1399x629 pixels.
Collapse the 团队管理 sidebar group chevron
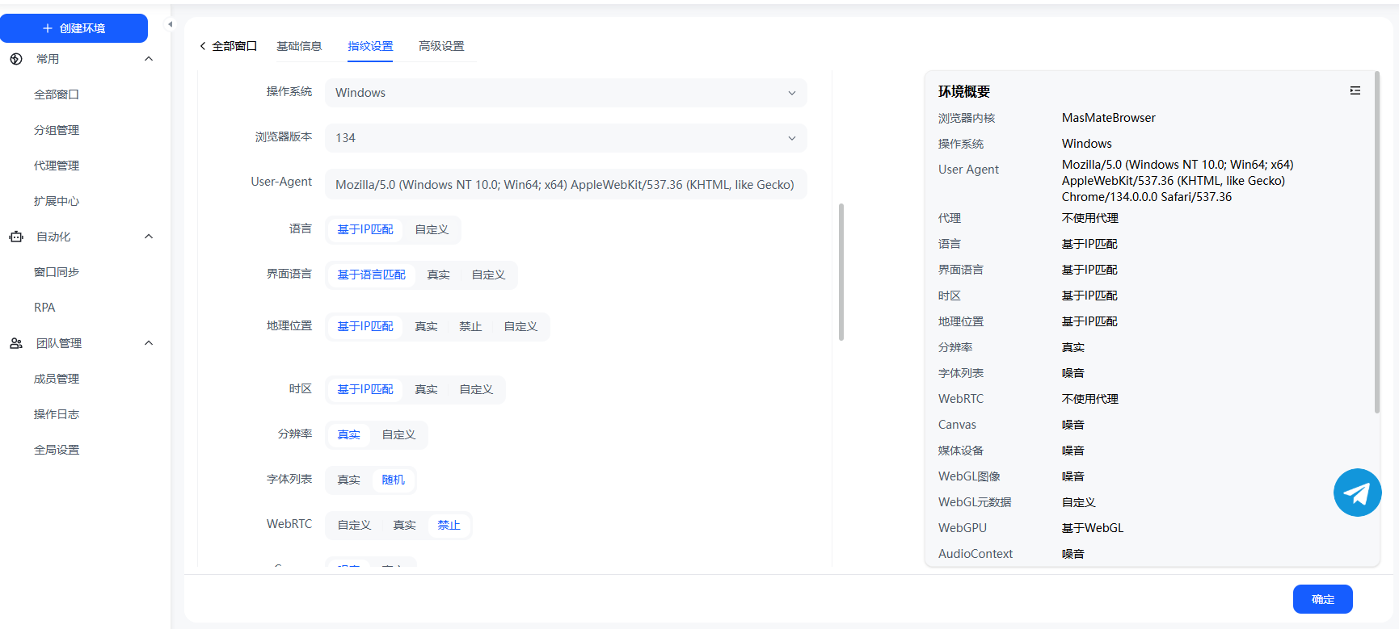[149, 343]
